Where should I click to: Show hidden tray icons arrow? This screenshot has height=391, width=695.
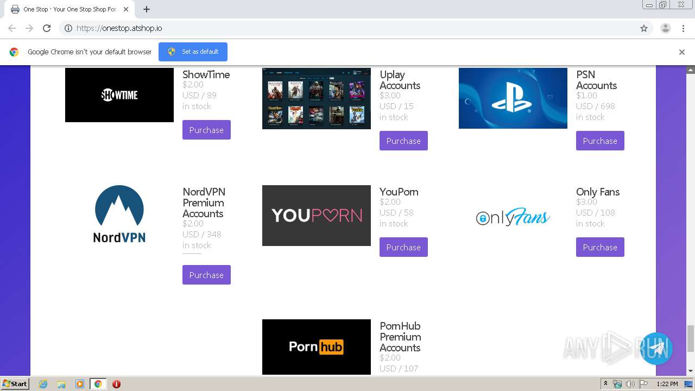point(605,384)
